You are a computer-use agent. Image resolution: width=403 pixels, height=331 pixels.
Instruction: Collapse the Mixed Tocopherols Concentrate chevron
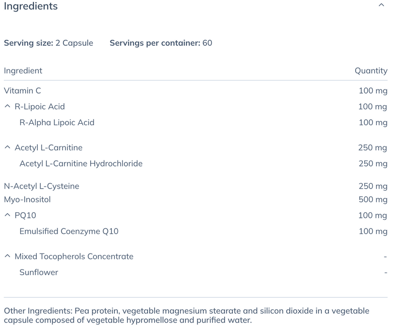[x=6, y=256]
